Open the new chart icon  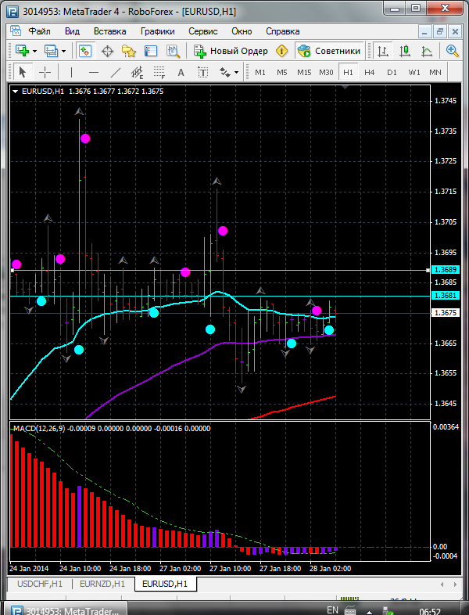pyautogui.click(x=21, y=51)
